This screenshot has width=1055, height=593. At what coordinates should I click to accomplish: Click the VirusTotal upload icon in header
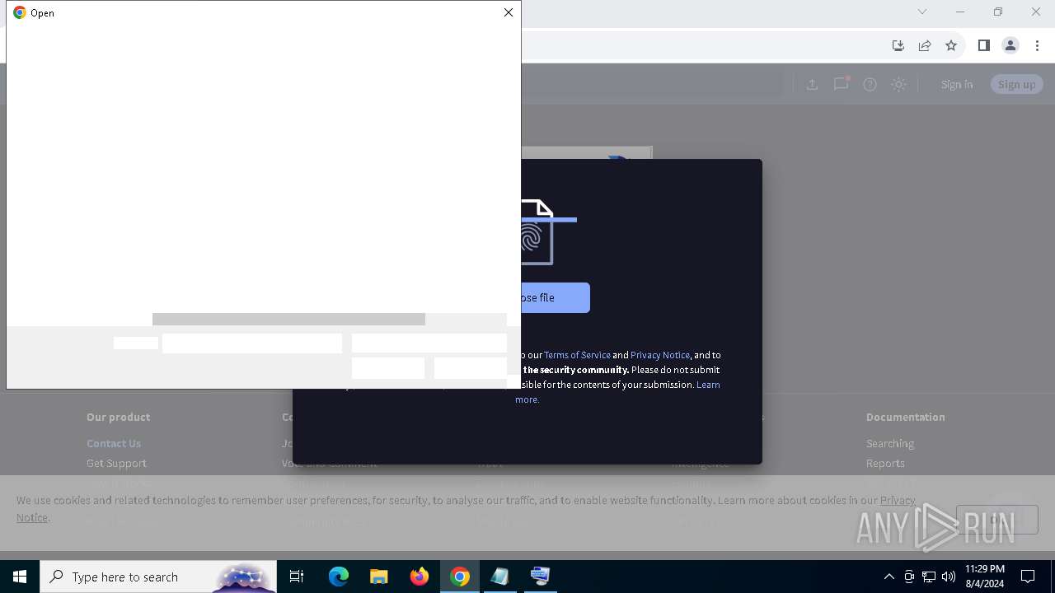tap(812, 84)
